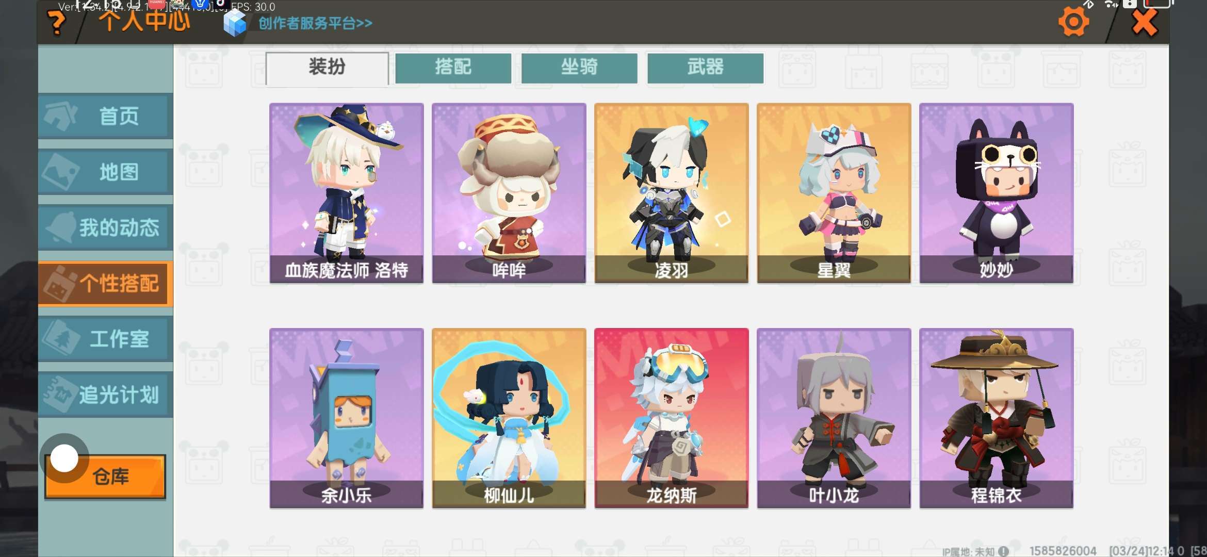
Task: Select the 血族魔法师 洛特 character card
Action: (347, 193)
